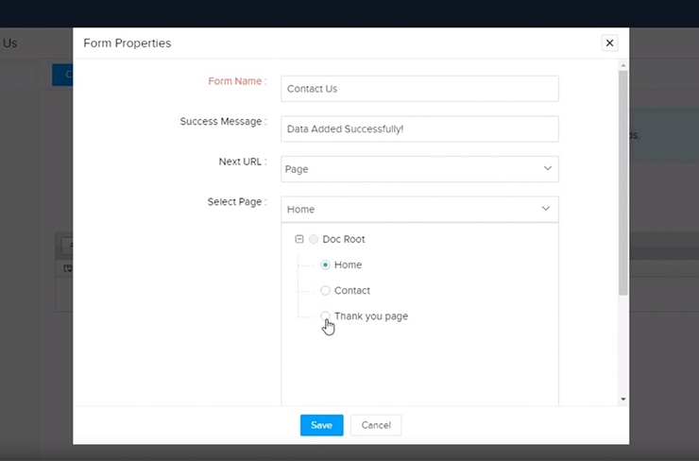The width and height of the screenshot is (699, 461).
Task: Choose the Contact page radio button
Action: tap(325, 291)
